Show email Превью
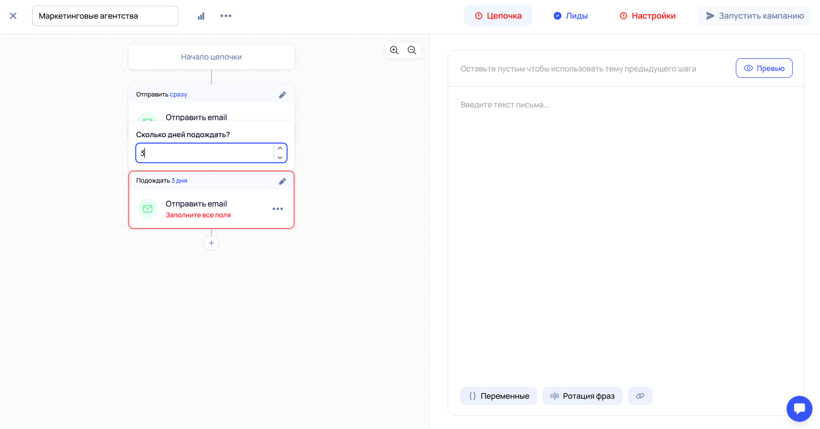This screenshot has width=820, height=429. coord(764,68)
